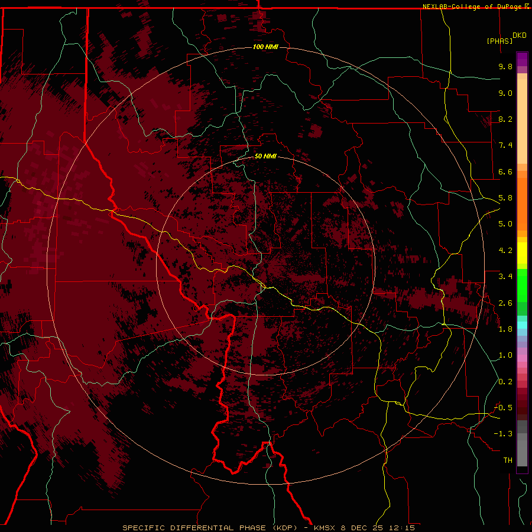Click the 9.0 color scale value
This screenshot has width=532, height=532.
pos(505,93)
